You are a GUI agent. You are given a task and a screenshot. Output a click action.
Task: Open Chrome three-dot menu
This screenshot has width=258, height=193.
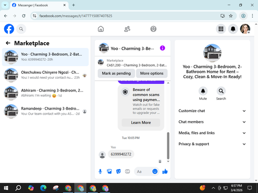(x=252, y=16)
